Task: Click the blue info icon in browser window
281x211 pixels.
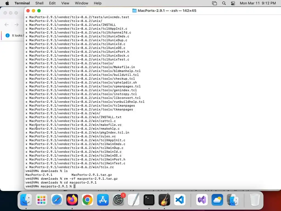Action: tap(7, 35)
